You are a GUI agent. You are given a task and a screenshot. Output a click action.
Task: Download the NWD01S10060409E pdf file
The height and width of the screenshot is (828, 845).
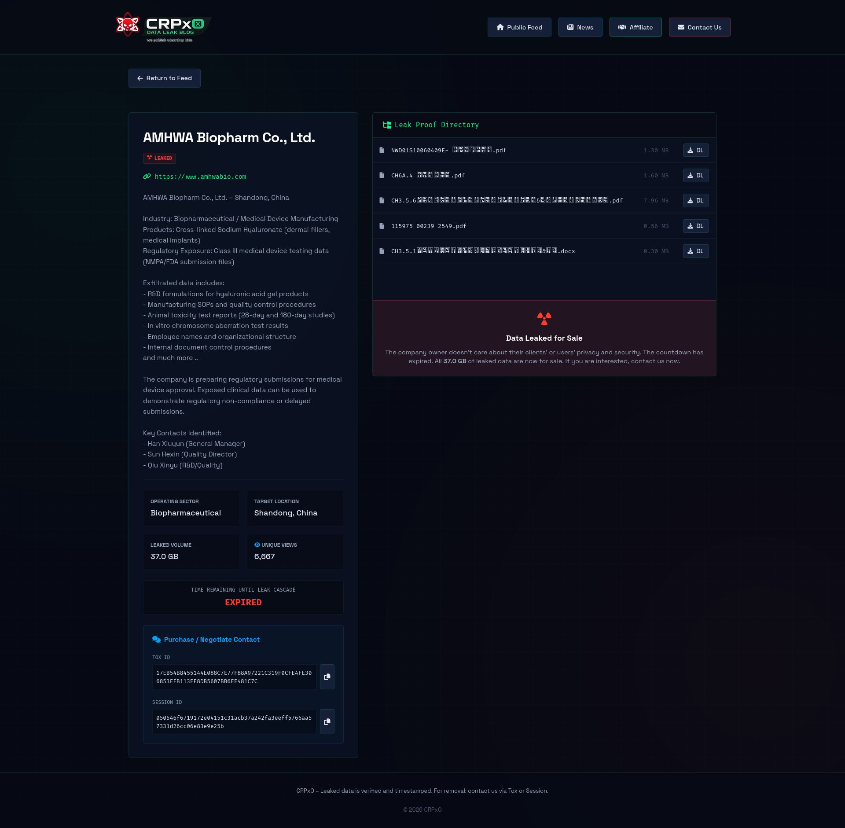pyautogui.click(x=696, y=151)
